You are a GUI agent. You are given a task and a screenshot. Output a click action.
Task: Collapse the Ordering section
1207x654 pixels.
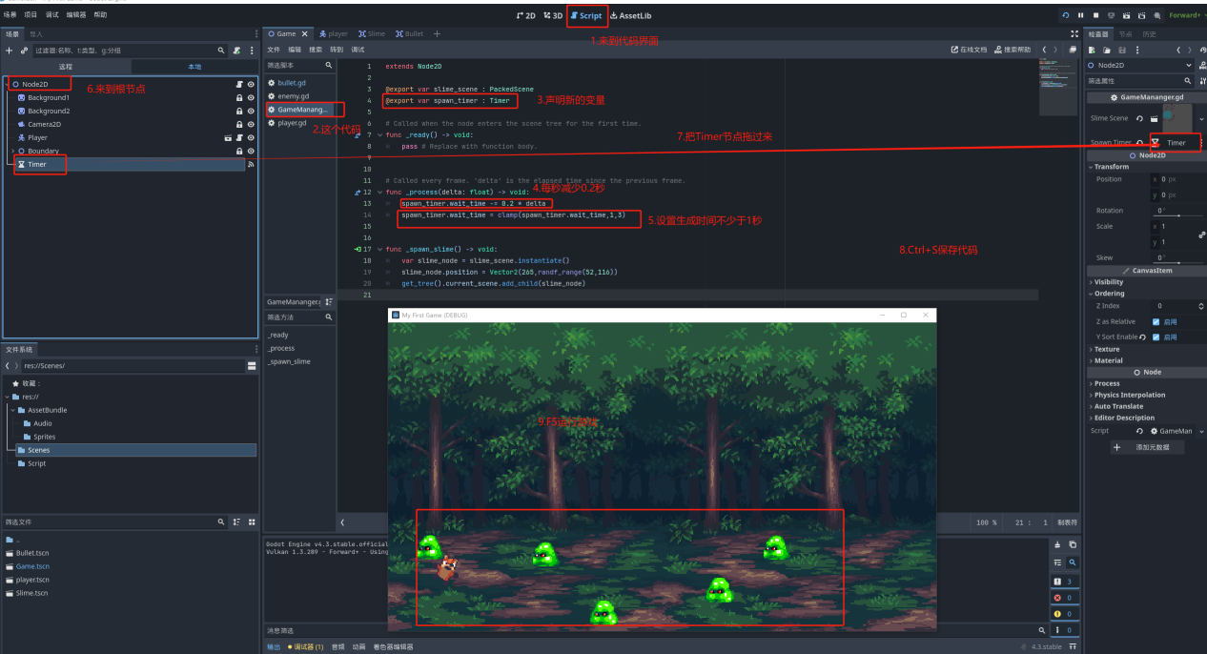pos(1109,294)
